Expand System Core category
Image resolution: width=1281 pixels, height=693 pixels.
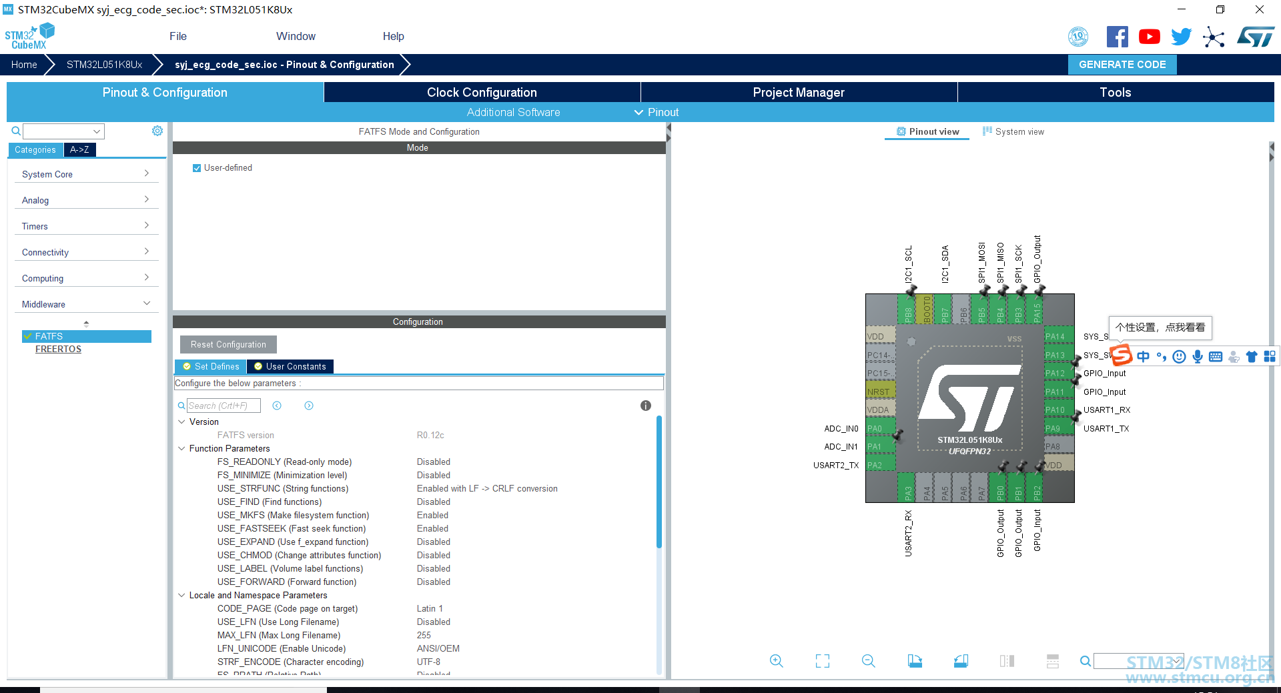86,174
